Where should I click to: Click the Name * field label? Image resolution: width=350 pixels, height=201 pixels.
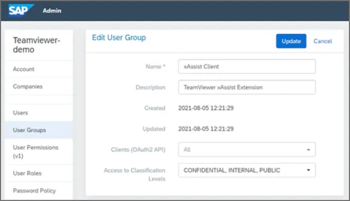coord(156,67)
